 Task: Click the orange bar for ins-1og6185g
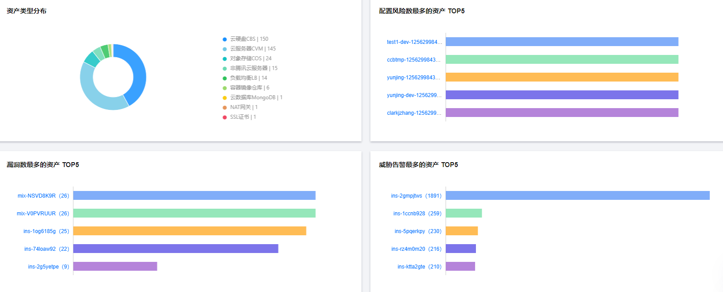[x=190, y=231]
